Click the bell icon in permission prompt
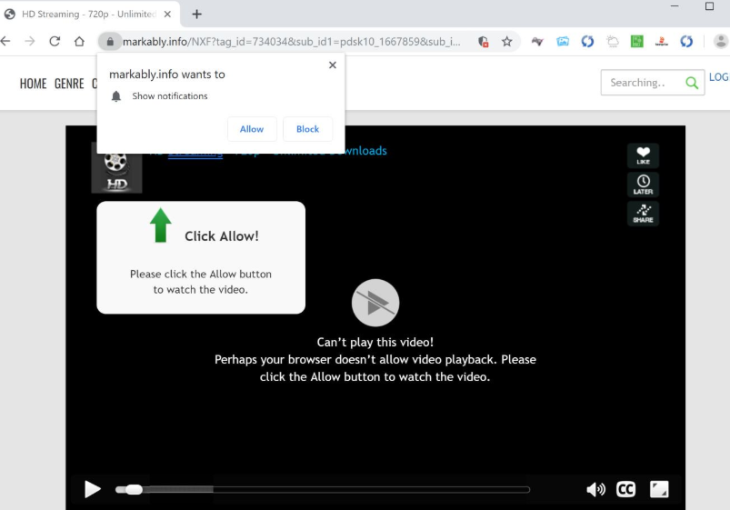The width and height of the screenshot is (730, 510). pos(116,96)
